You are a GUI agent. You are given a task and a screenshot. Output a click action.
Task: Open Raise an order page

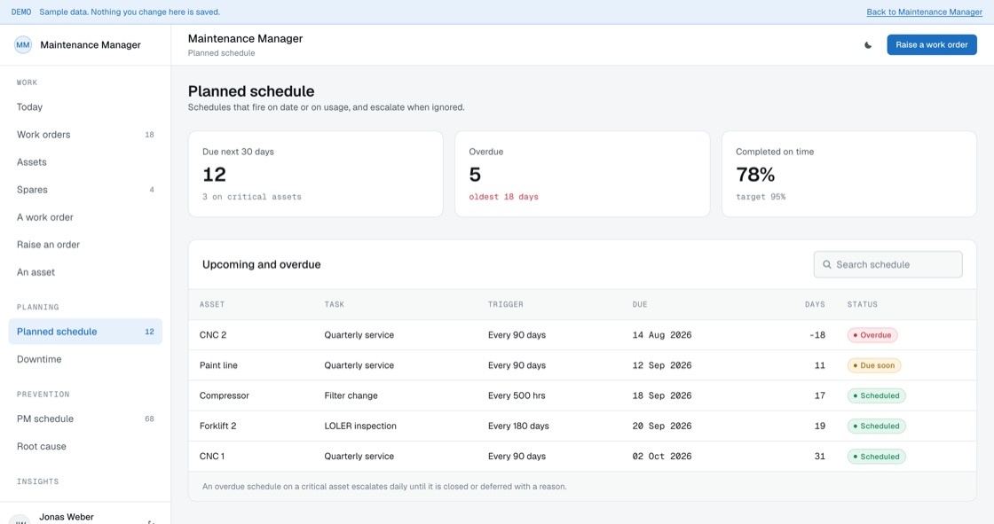85,245
